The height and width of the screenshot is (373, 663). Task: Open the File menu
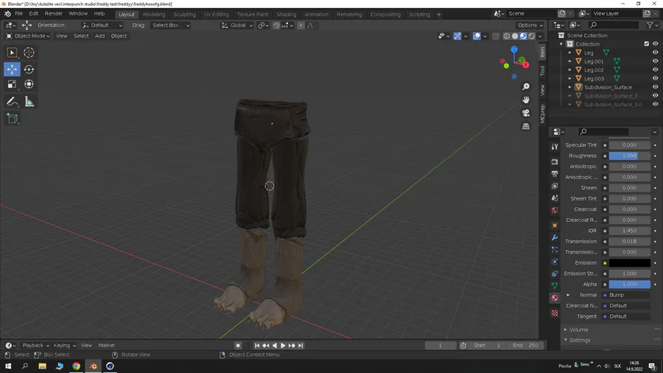tap(18, 13)
